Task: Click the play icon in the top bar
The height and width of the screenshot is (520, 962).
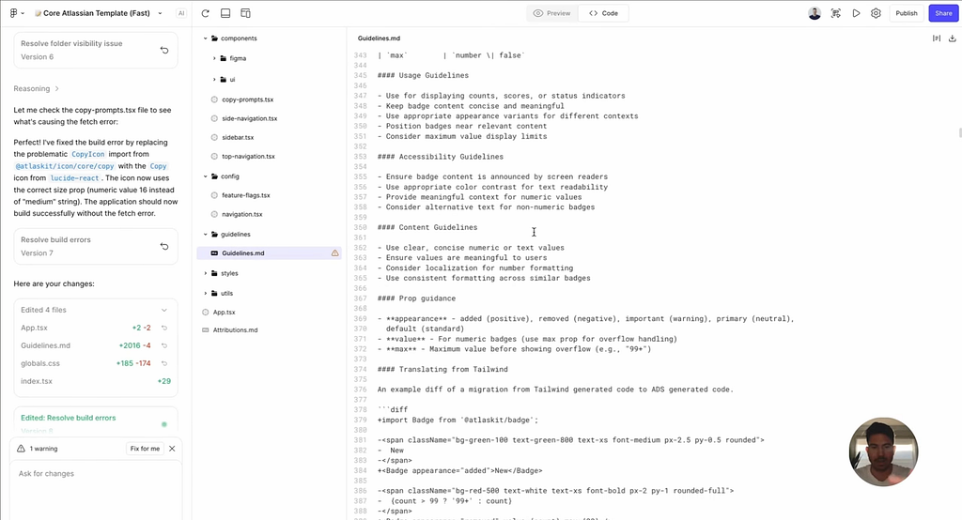Action: tap(856, 13)
